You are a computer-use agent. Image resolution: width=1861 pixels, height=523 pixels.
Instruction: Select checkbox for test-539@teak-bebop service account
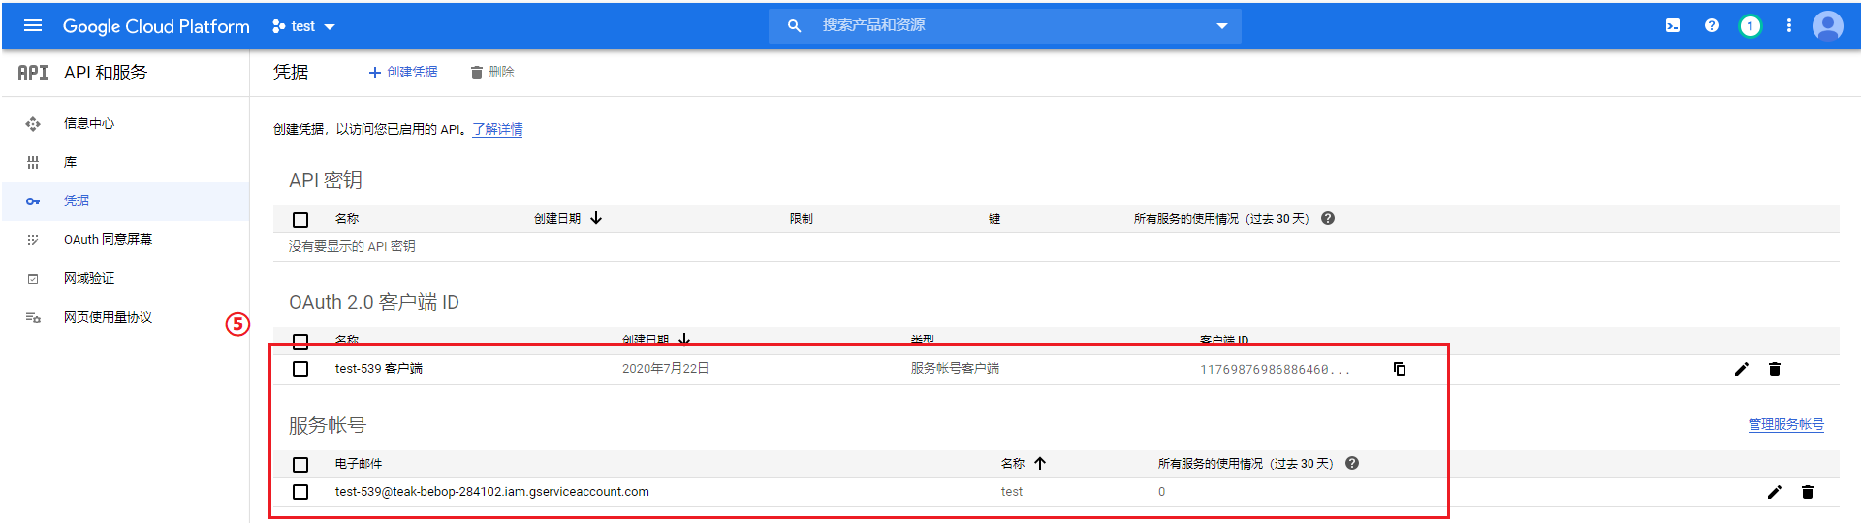coord(300,492)
